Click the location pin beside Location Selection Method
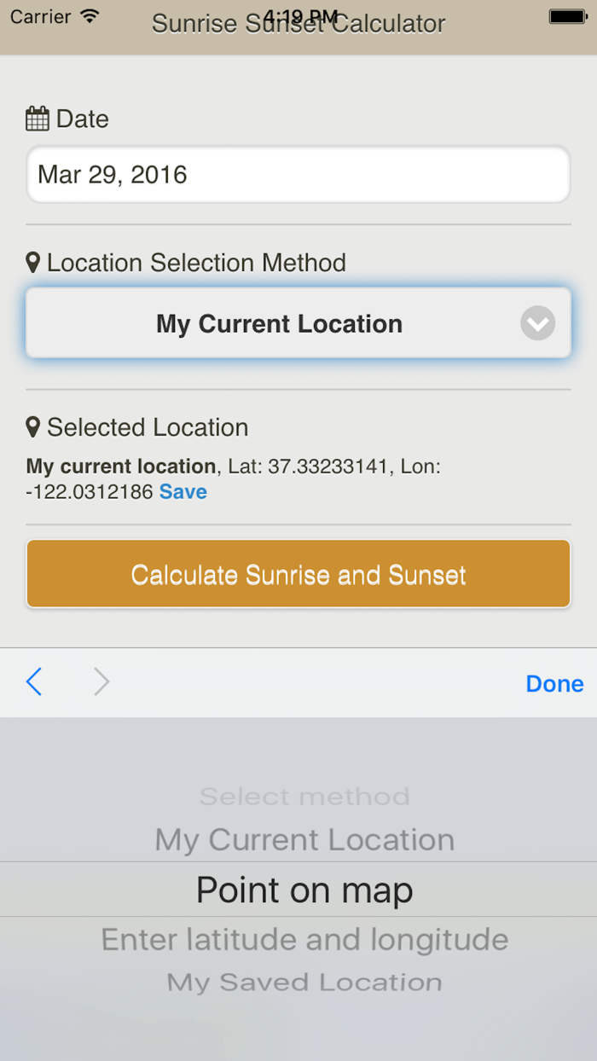 [32, 263]
